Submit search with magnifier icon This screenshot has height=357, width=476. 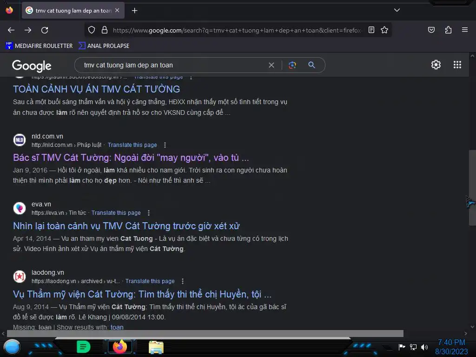coord(311,65)
